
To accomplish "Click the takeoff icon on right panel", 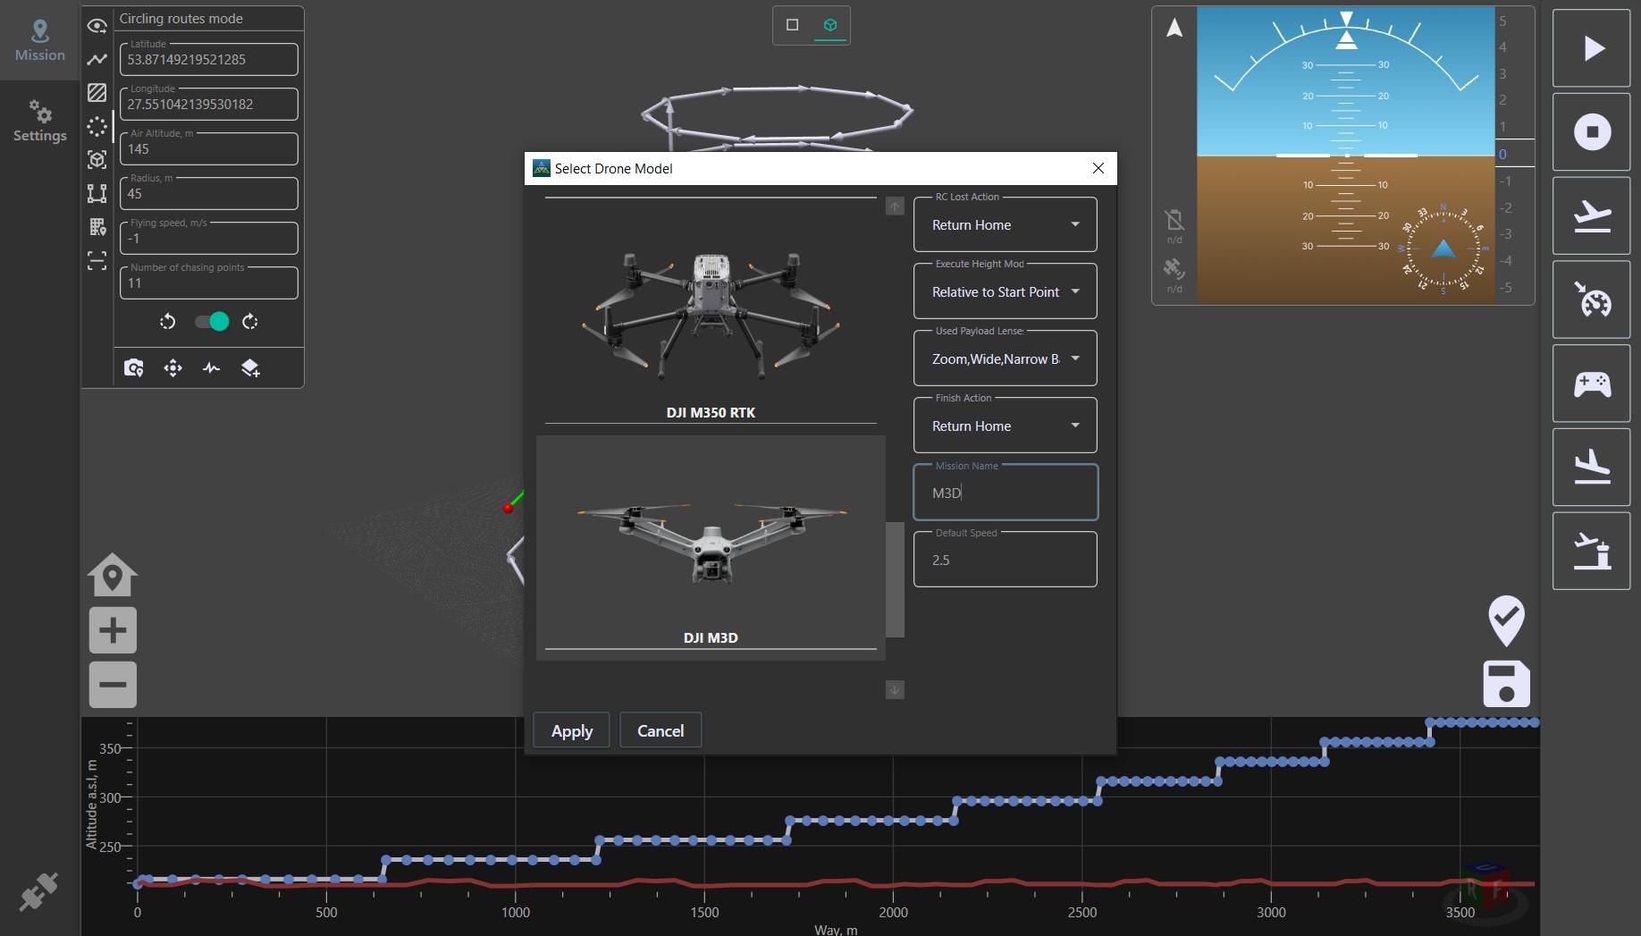I will tap(1591, 215).
